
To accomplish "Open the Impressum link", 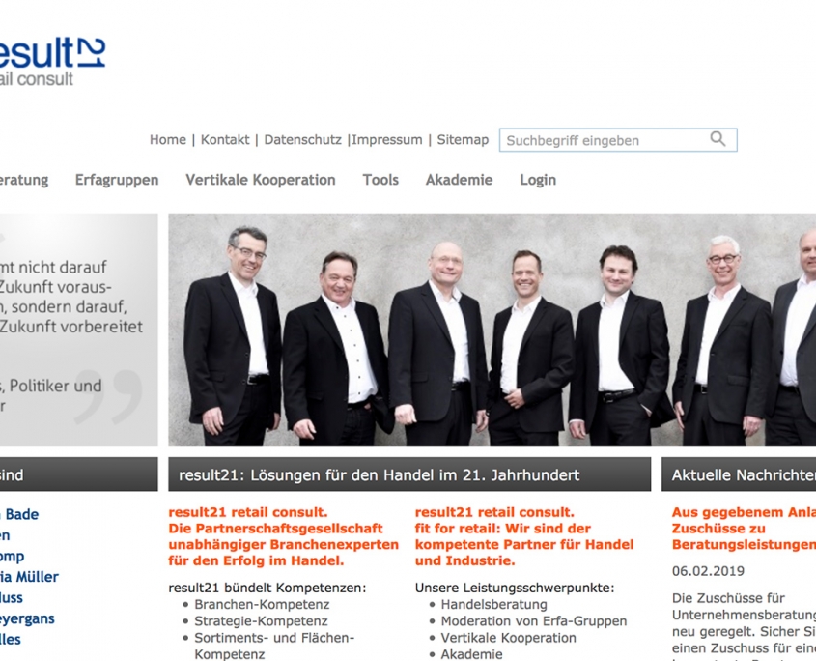I will click(x=387, y=139).
